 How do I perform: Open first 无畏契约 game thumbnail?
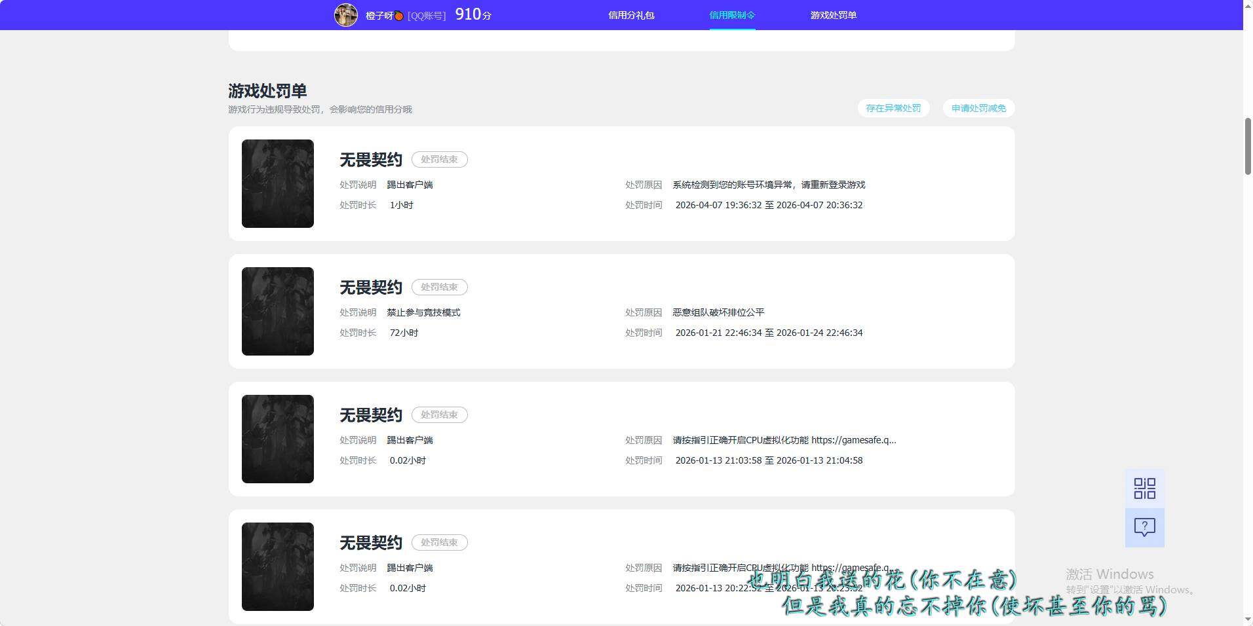[278, 183]
